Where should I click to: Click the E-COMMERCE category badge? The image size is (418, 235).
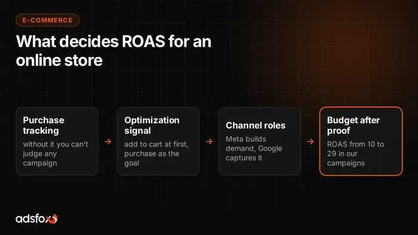coord(47,20)
